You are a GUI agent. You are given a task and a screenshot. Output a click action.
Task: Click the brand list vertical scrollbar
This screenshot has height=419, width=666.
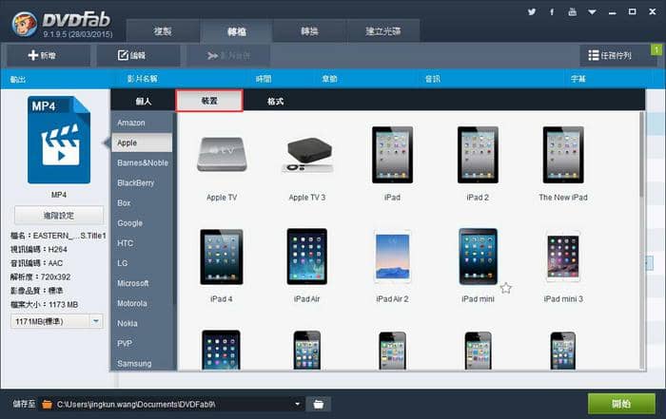174,208
